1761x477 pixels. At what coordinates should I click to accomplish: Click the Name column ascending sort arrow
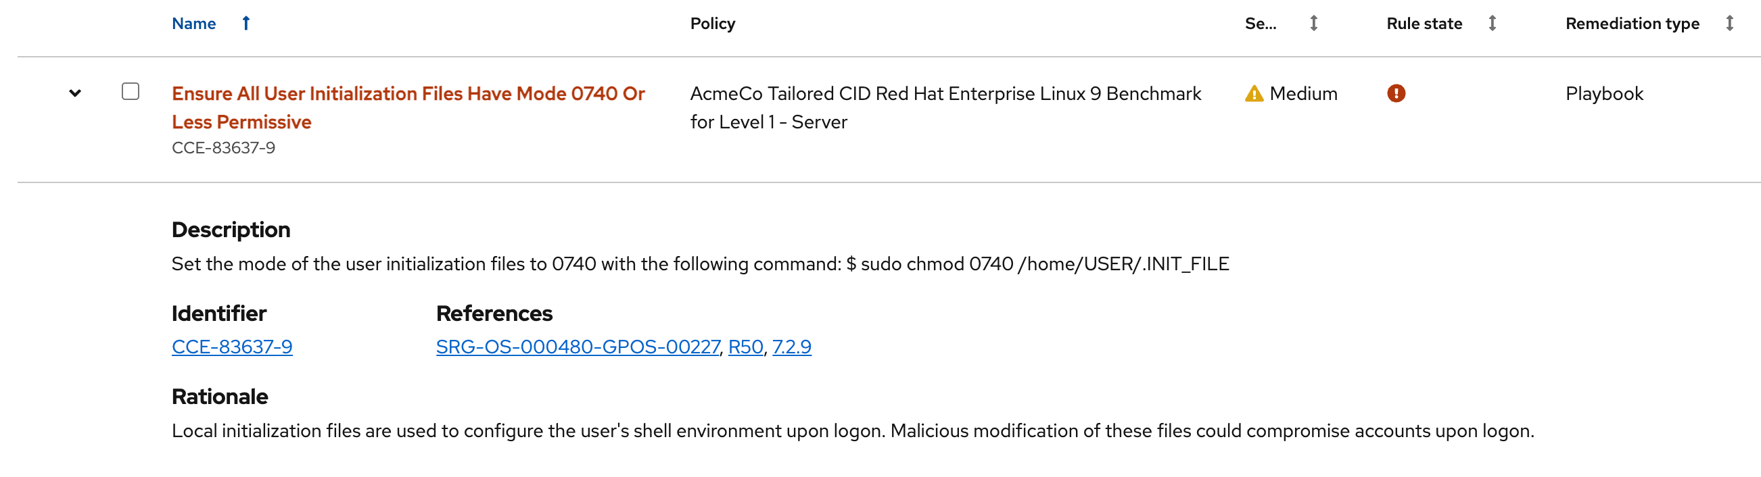click(x=246, y=23)
